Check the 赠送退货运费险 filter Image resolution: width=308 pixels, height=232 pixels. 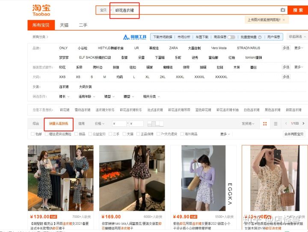pos(47,134)
